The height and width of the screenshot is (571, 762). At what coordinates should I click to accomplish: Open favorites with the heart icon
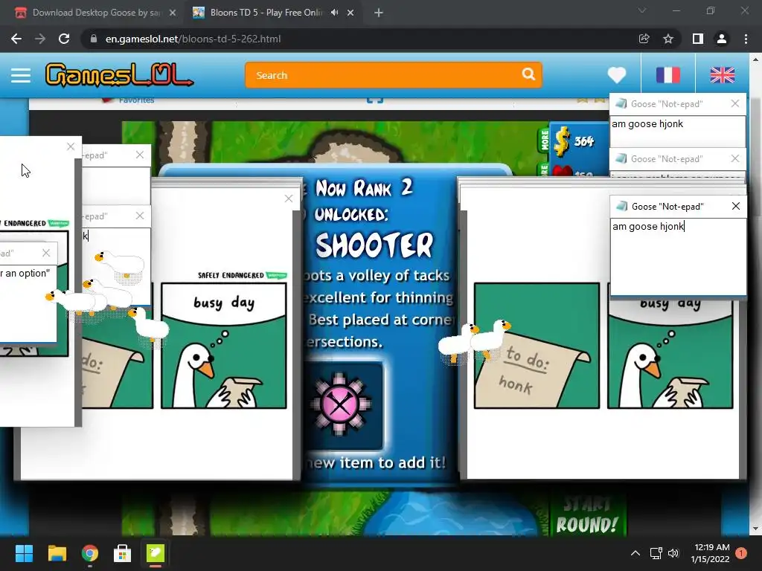click(x=617, y=75)
